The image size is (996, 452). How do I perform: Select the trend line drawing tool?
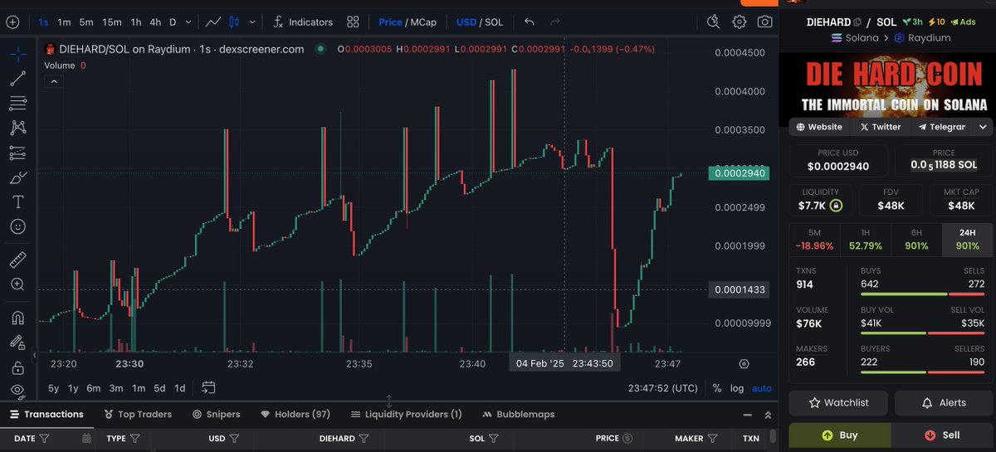[x=17, y=80]
